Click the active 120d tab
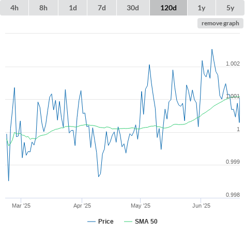Image resolution: width=245 pixels, height=235 pixels. click(x=169, y=8)
